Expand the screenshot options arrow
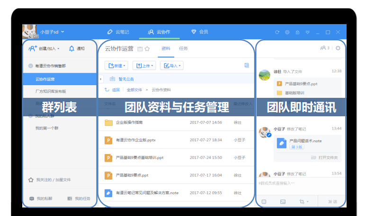This screenshot has width=366, height=216. point(308,202)
